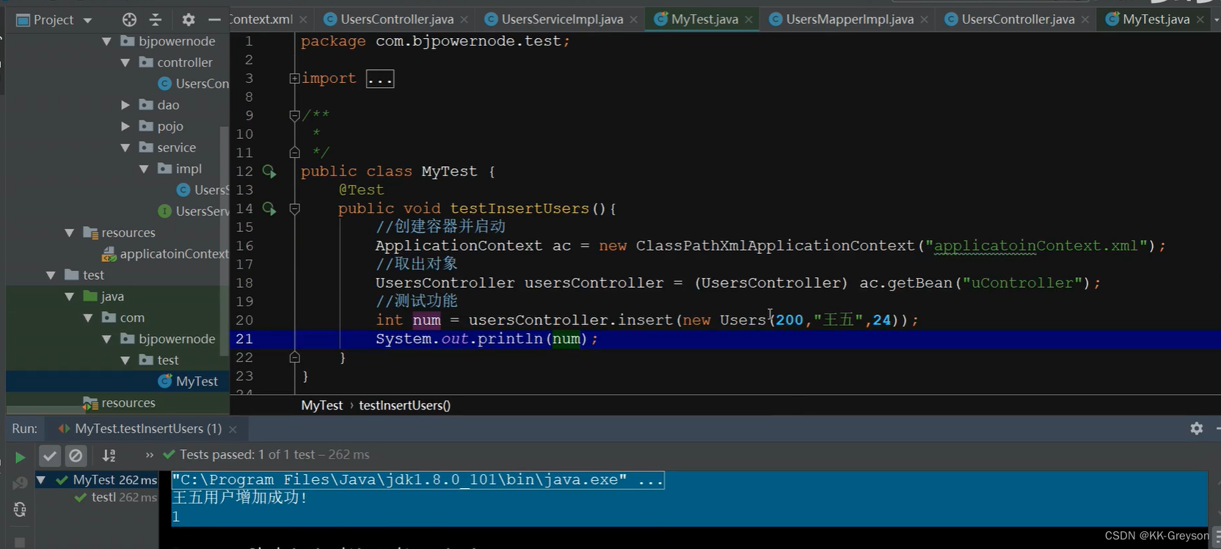Click "uController" string in line 18
The height and width of the screenshot is (549, 1221).
(1022, 283)
